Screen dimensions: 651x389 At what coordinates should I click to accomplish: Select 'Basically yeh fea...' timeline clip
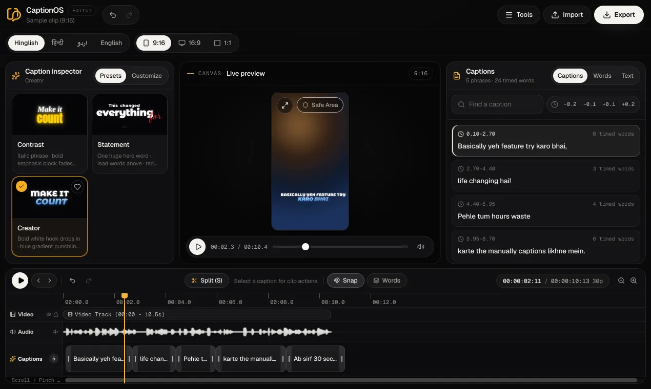[x=99, y=359]
